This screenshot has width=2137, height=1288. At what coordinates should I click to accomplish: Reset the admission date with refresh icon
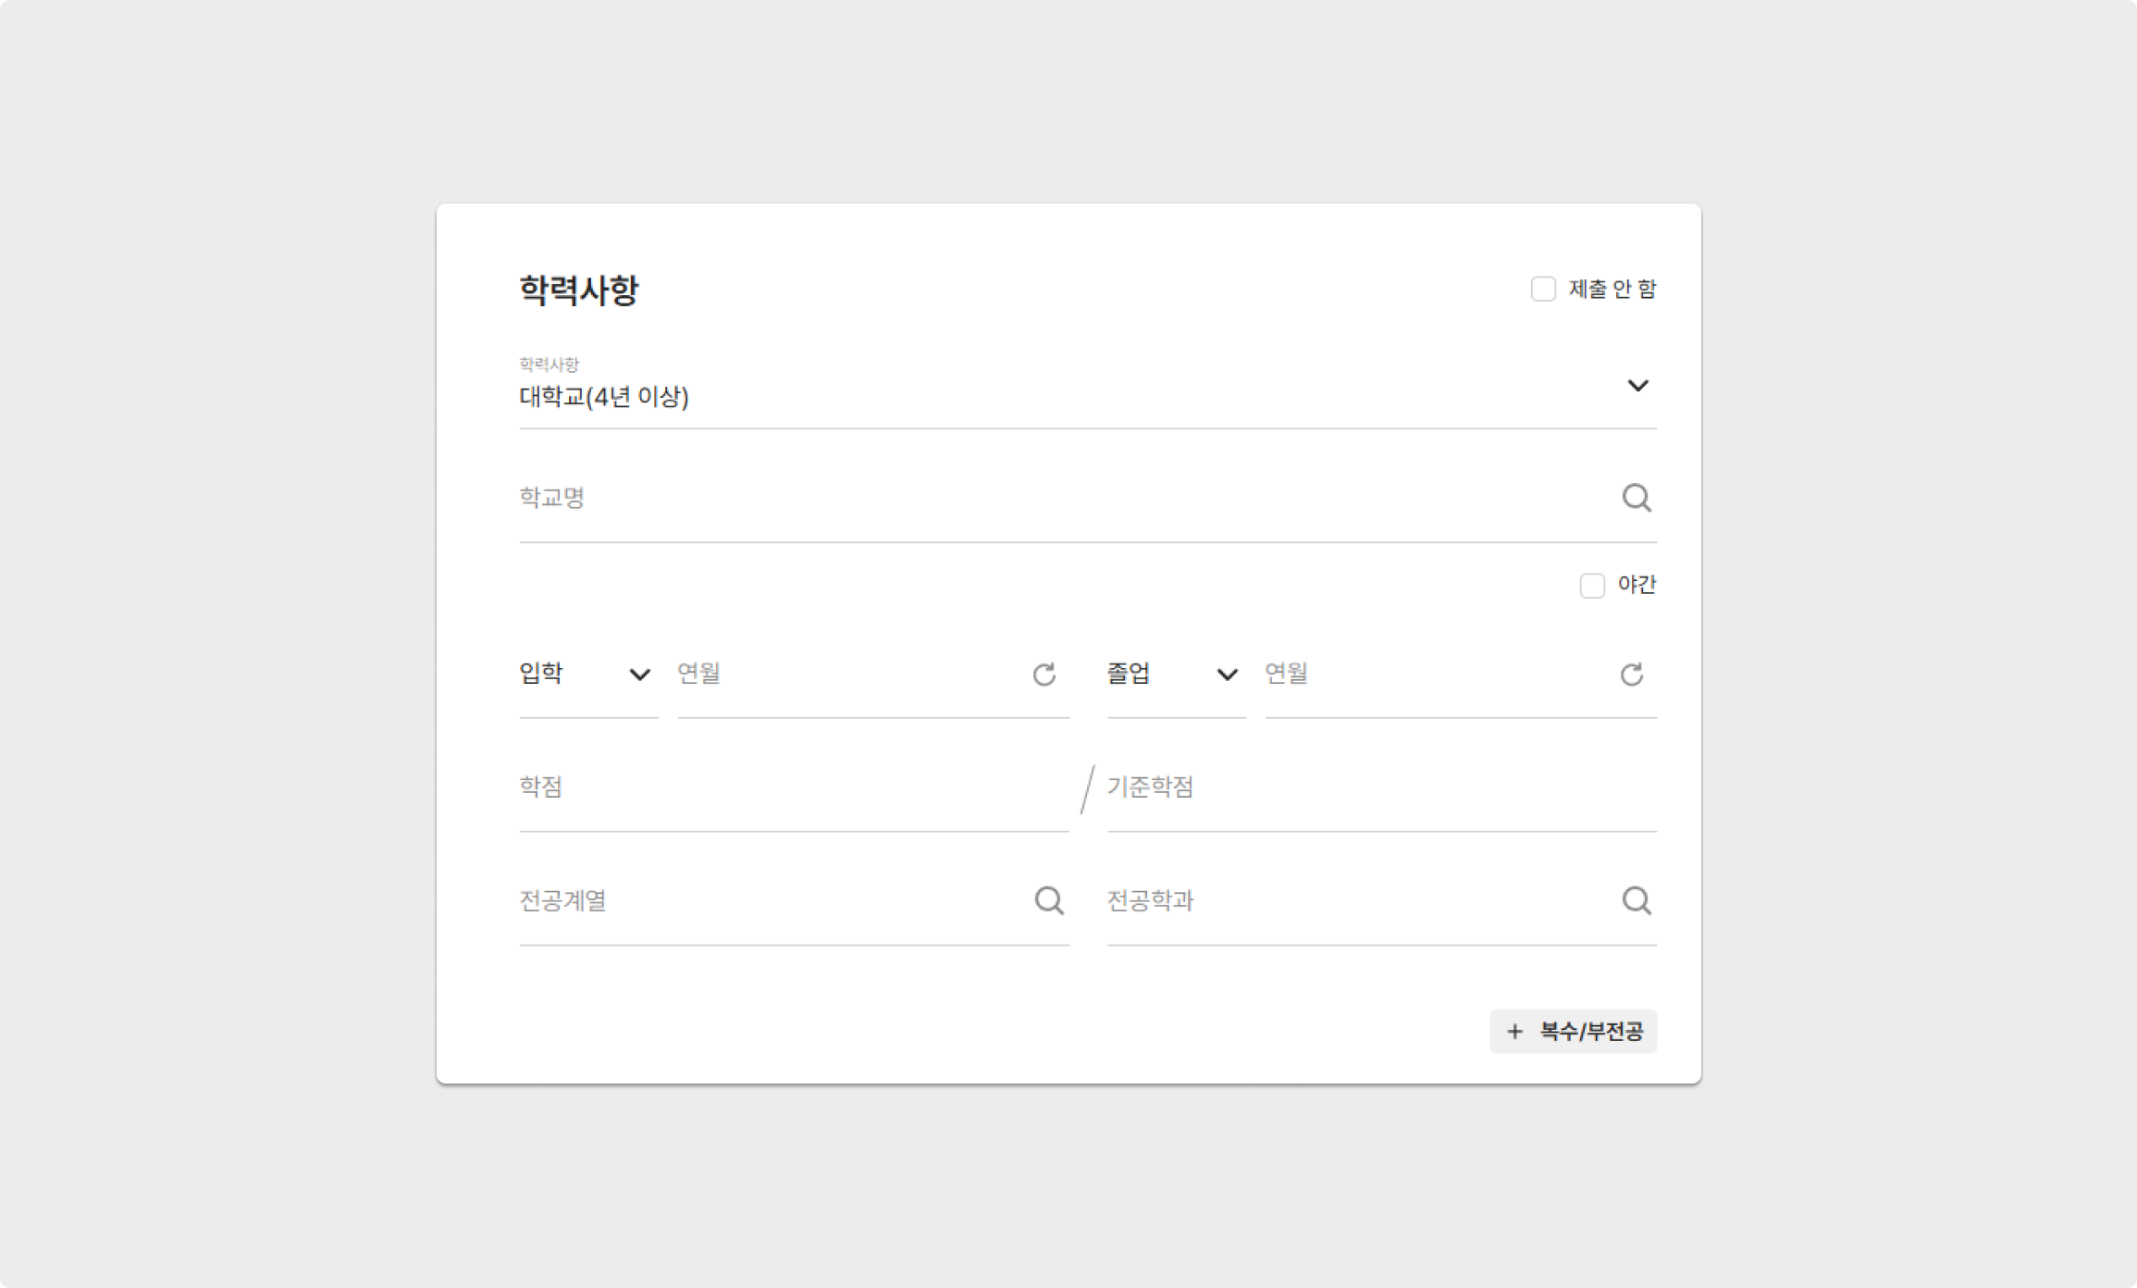tap(1044, 675)
